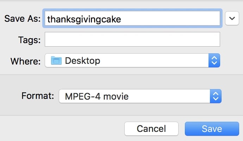Viewport: 243px width, 141px height.
Task: Click the "Save As:" label
Action: [23, 19]
